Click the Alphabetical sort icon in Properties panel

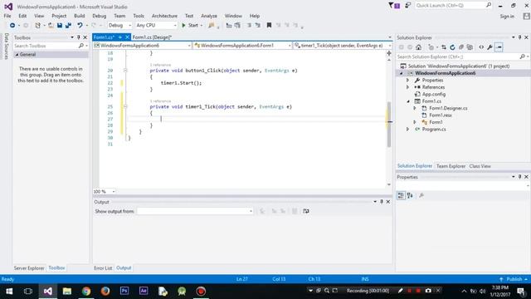pos(410,196)
